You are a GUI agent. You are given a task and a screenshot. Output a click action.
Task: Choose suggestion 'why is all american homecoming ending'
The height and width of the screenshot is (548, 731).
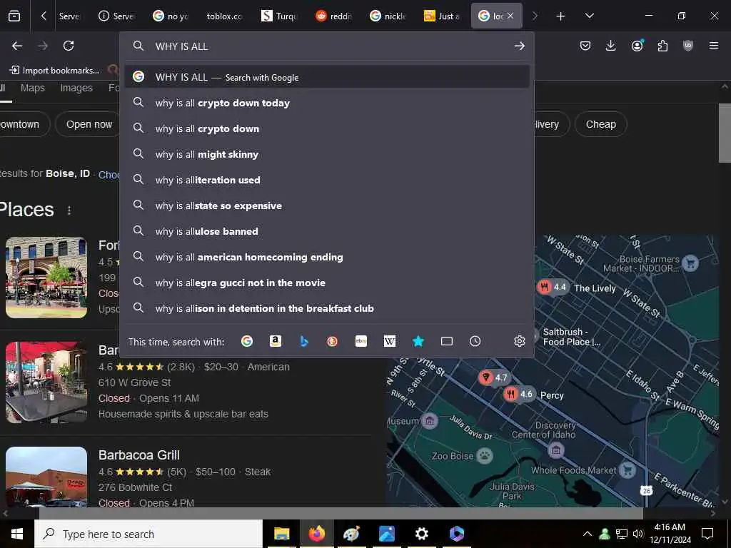click(x=327, y=257)
